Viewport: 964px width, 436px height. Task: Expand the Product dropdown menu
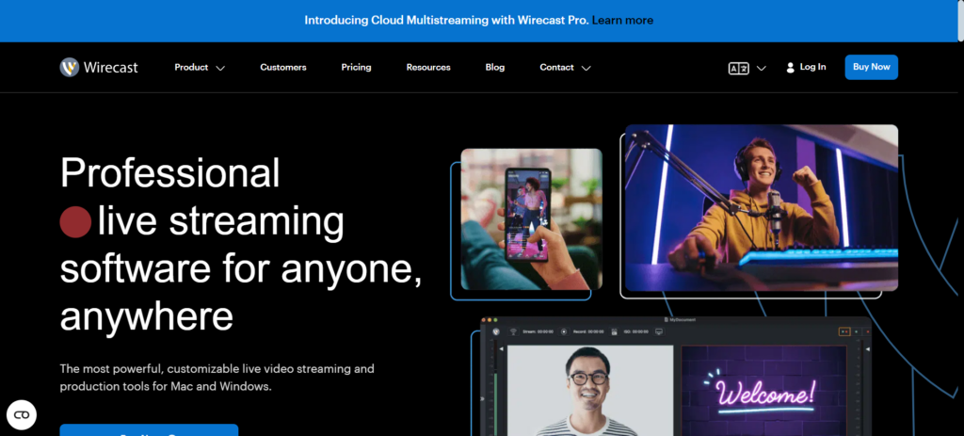pos(200,68)
